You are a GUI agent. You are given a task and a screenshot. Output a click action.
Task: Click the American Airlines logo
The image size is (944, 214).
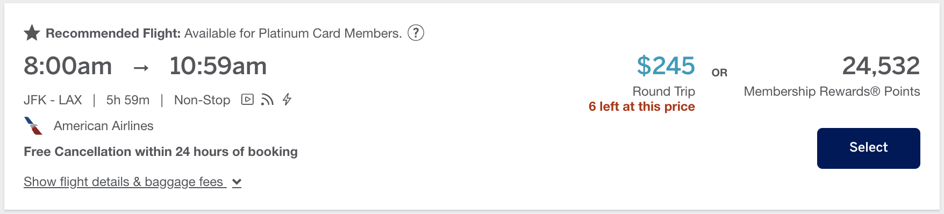click(33, 126)
